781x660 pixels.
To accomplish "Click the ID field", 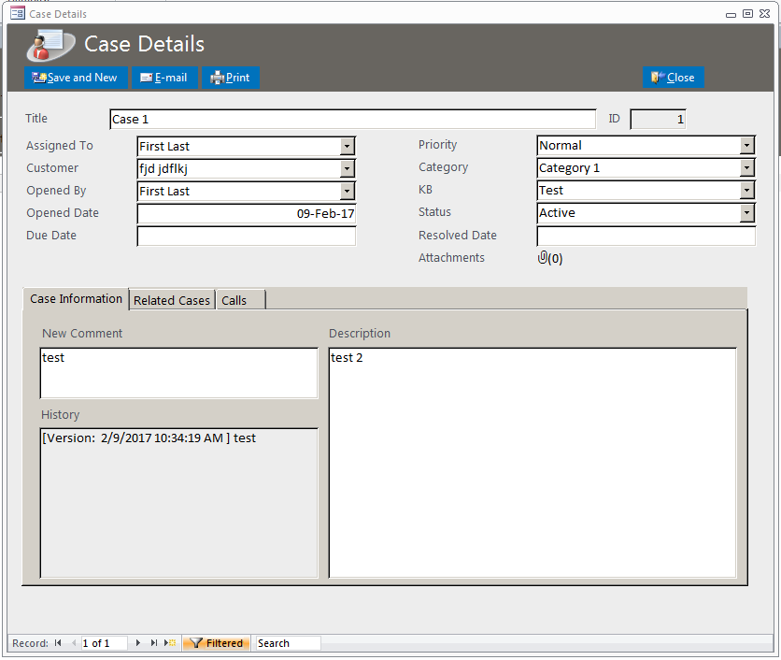I will (658, 119).
